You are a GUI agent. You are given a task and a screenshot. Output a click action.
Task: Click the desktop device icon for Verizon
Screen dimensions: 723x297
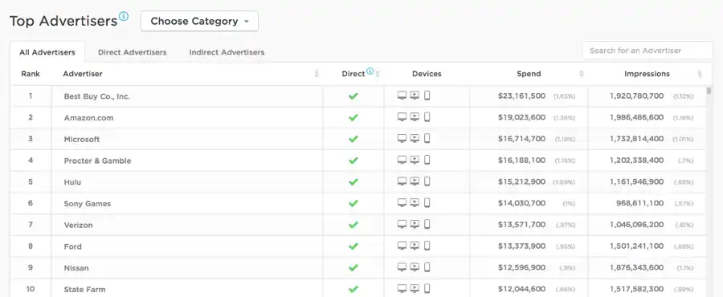(402, 224)
